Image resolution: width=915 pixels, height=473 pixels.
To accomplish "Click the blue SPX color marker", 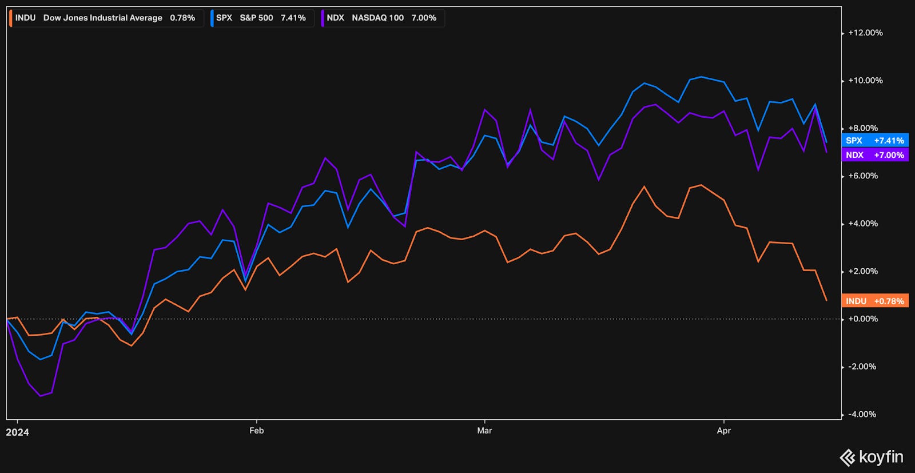I will [212, 18].
